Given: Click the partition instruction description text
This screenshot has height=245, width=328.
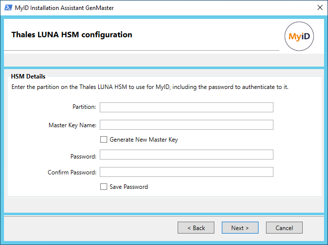Looking at the screenshot, I should [x=150, y=87].
